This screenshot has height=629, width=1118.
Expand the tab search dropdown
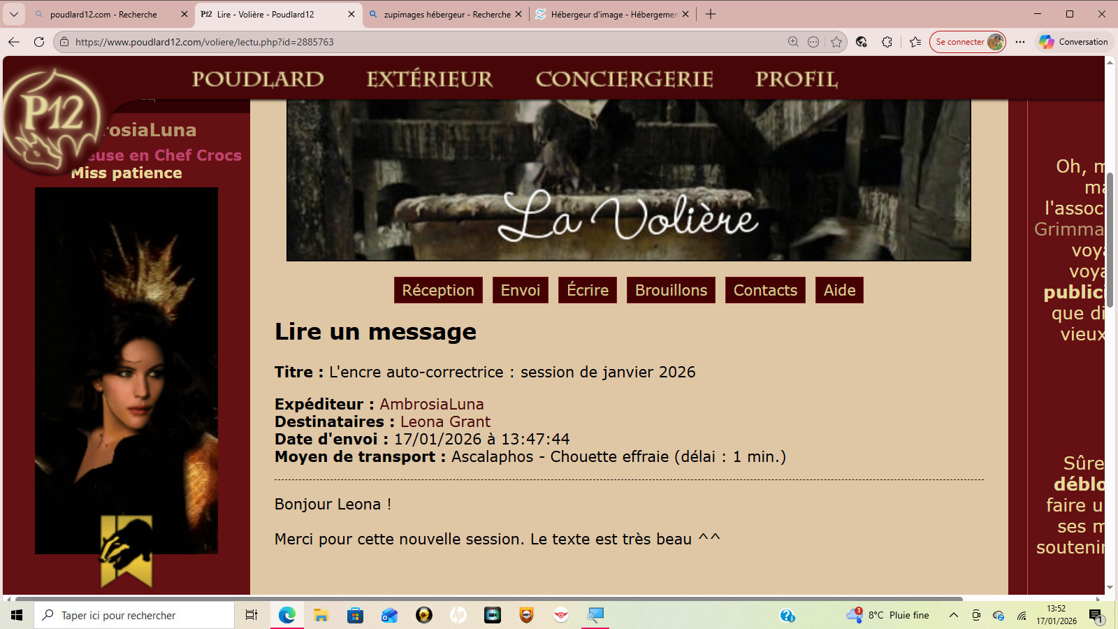14,14
